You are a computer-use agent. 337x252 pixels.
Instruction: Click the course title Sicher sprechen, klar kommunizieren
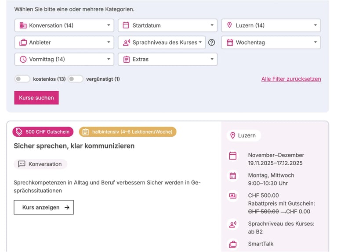coord(74,146)
